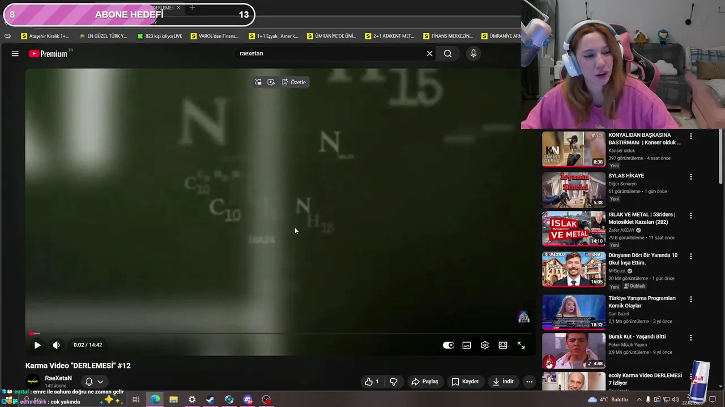This screenshot has height=407, width=725.
Task: Dislike the video with thumbs down
Action: click(394, 382)
